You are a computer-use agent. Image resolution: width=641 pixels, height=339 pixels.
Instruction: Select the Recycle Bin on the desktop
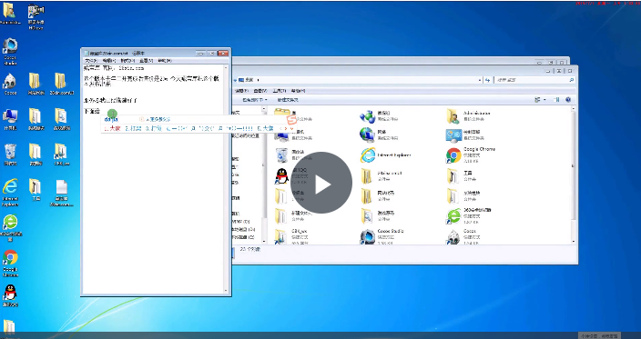[x=10, y=155]
